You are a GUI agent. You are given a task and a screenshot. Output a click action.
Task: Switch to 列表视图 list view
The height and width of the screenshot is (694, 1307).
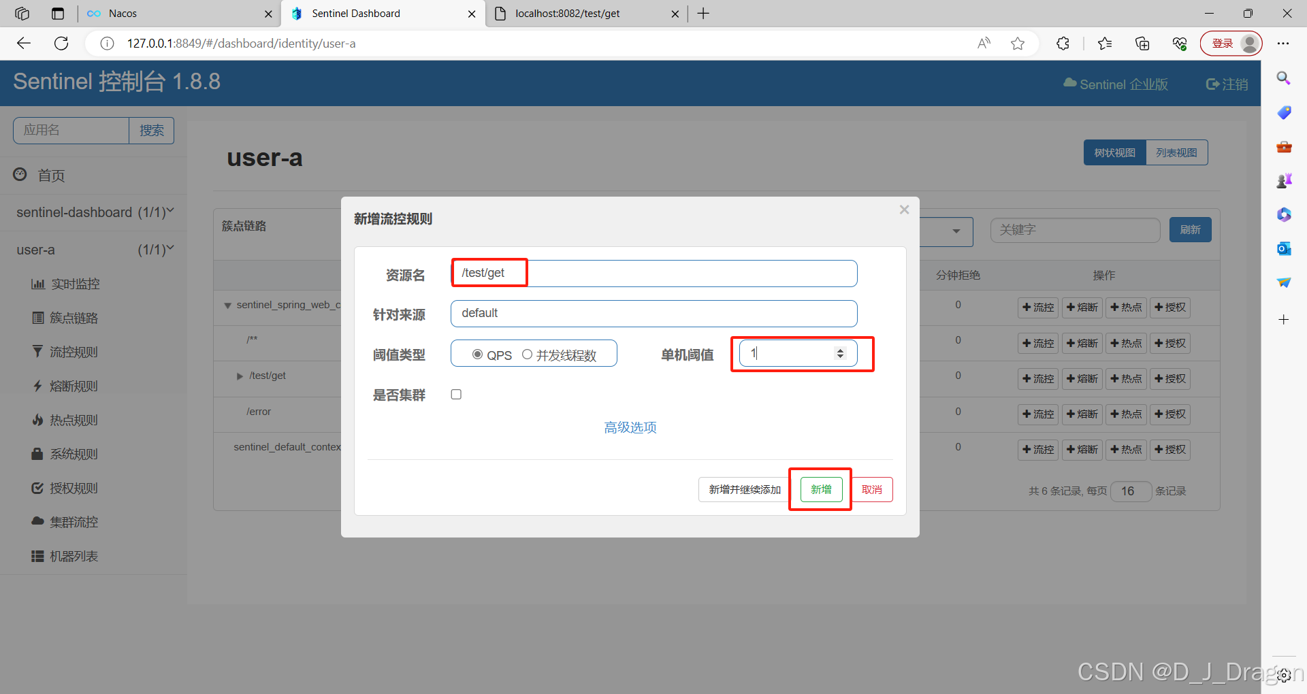click(1176, 152)
